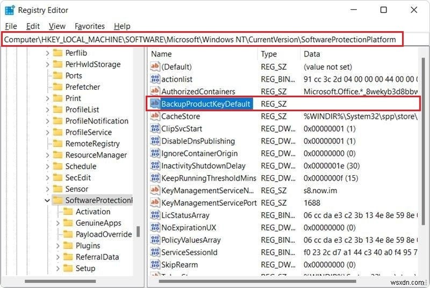Image resolution: width=430 pixels, height=288 pixels.
Task: Click the Prefetcher folder icon
Action: [x=58, y=87]
